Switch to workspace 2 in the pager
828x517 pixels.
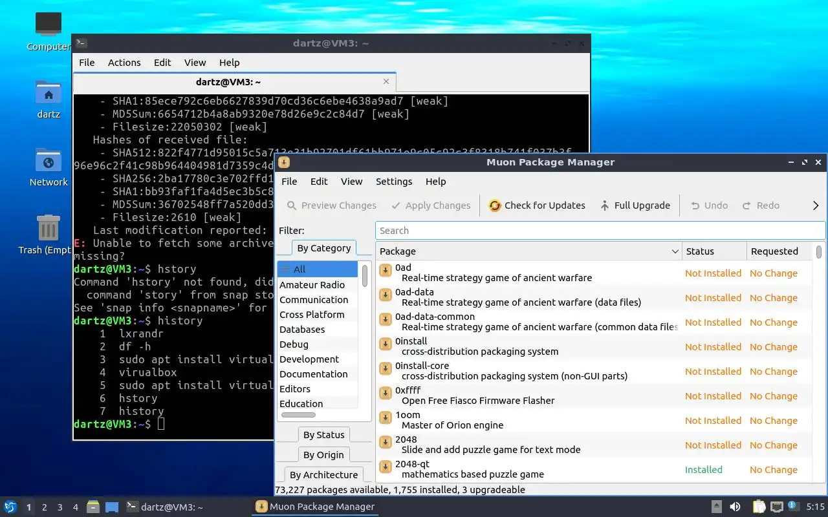tap(45, 507)
